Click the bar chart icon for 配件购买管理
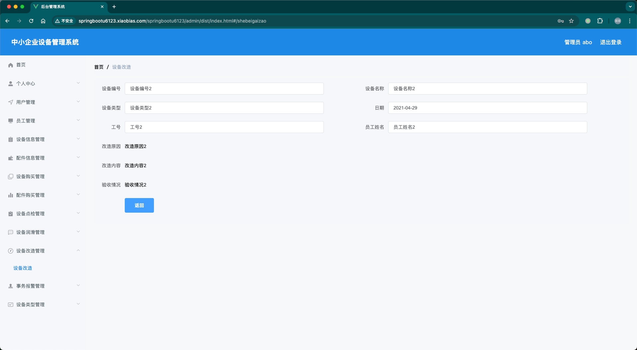Screen dimensions: 637x350 coord(11,195)
